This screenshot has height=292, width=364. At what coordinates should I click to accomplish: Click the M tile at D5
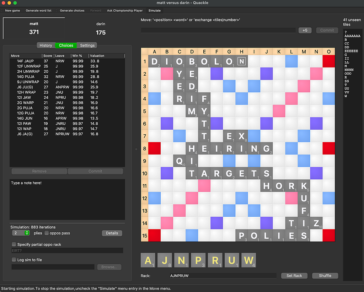[192, 111]
